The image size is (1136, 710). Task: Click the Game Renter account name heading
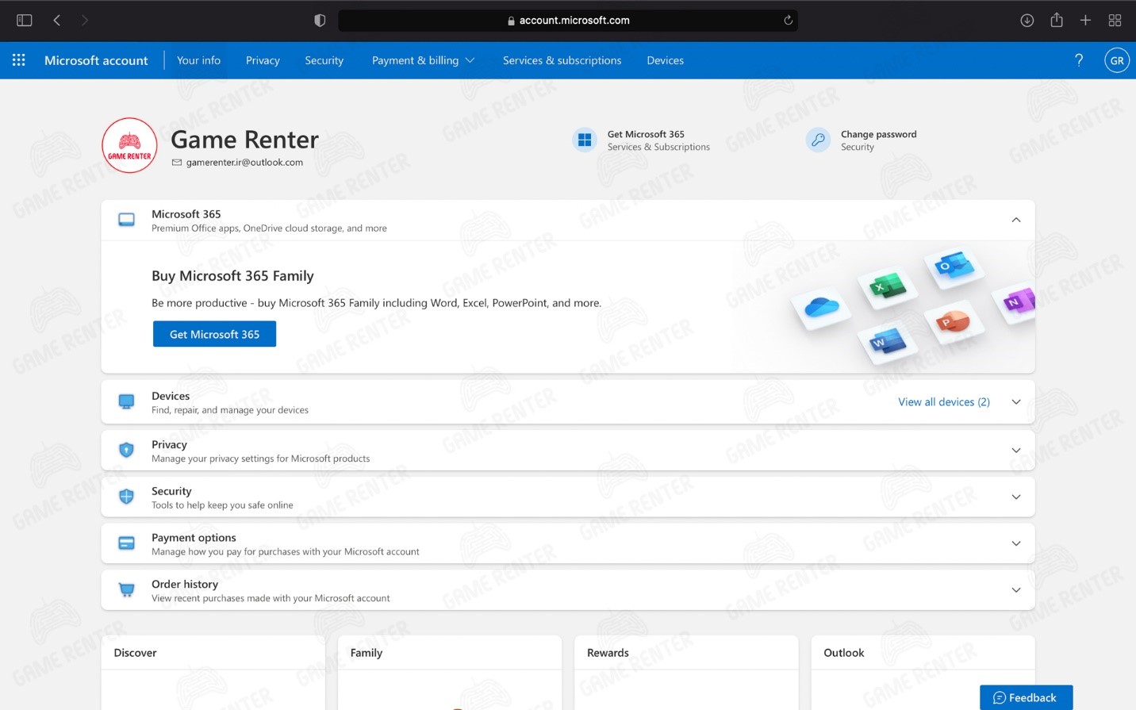[244, 140]
